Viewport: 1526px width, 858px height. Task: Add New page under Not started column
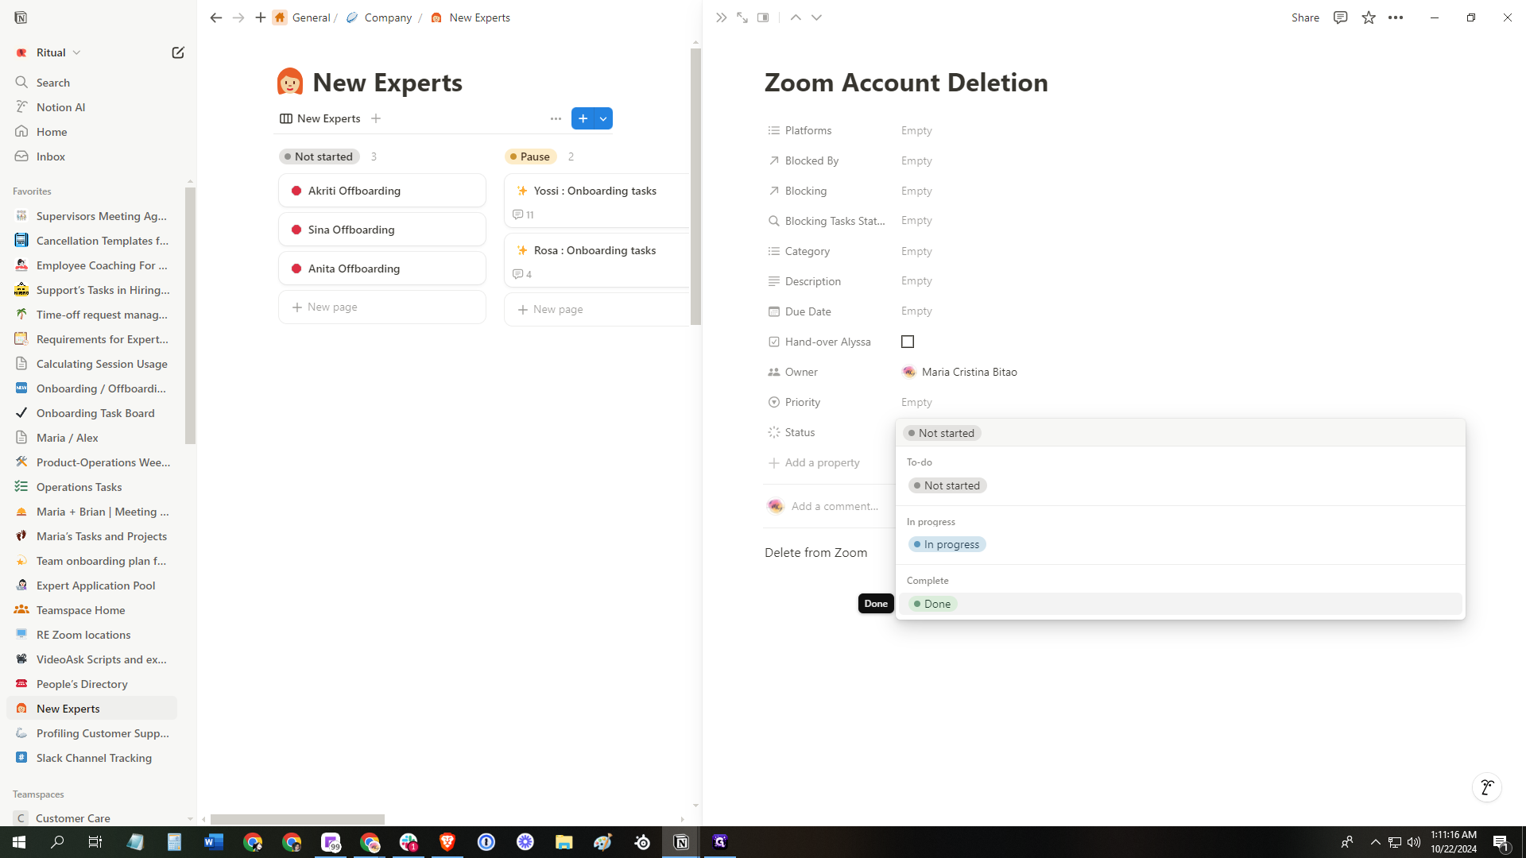click(381, 307)
